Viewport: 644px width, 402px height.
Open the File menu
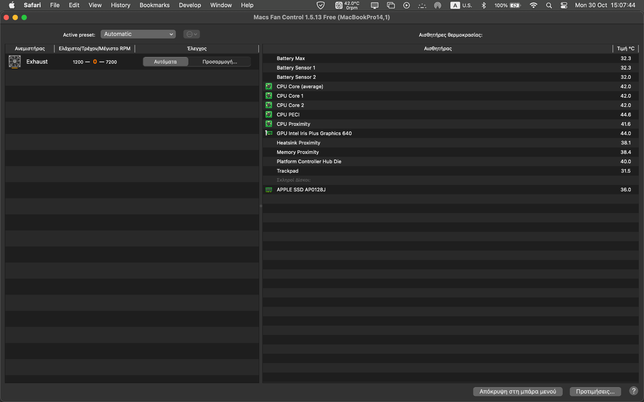click(x=55, y=5)
